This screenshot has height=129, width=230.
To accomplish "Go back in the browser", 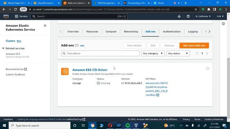I will [x=4, y=9].
